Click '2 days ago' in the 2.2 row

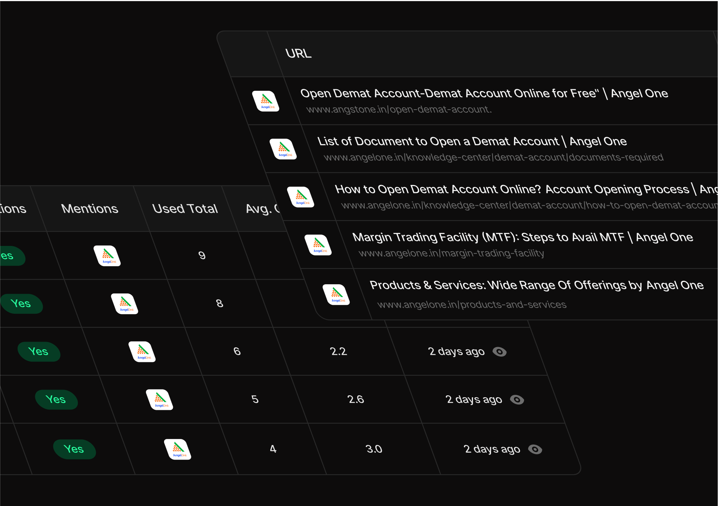[x=456, y=352]
